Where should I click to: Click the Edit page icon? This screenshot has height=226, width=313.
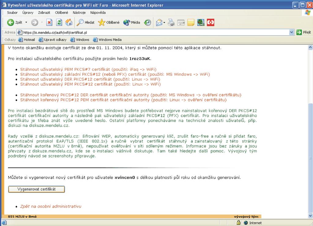181,22
